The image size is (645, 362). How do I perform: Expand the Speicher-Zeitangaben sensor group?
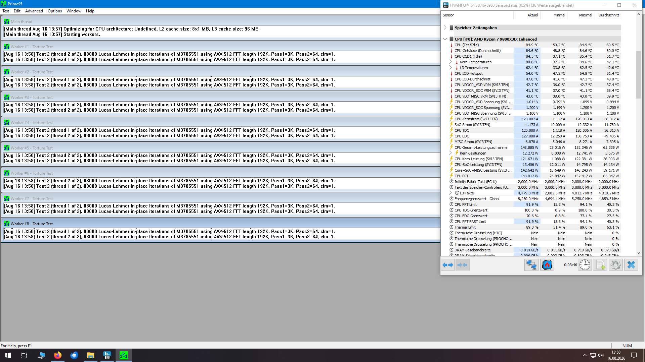pyautogui.click(x=445, y=27)
